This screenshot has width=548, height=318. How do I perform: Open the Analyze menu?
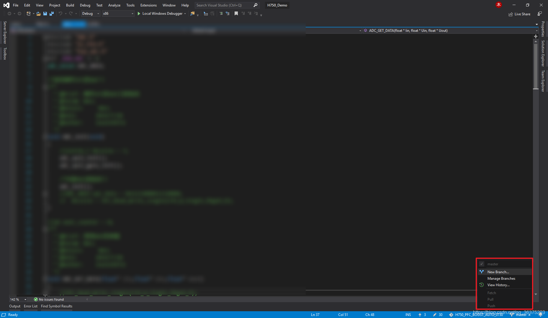[114, 5]
